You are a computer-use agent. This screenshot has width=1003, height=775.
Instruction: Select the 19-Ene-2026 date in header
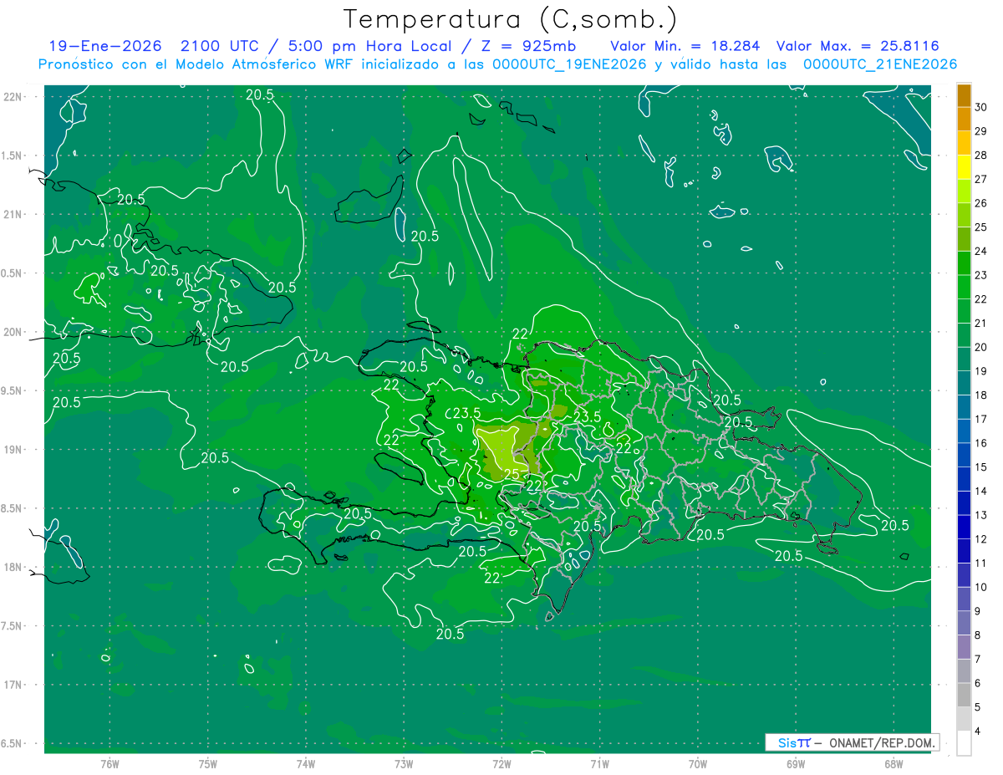click(x=101, y=47)
